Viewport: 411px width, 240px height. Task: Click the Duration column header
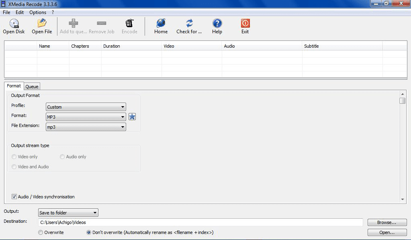tap(131, 46)
